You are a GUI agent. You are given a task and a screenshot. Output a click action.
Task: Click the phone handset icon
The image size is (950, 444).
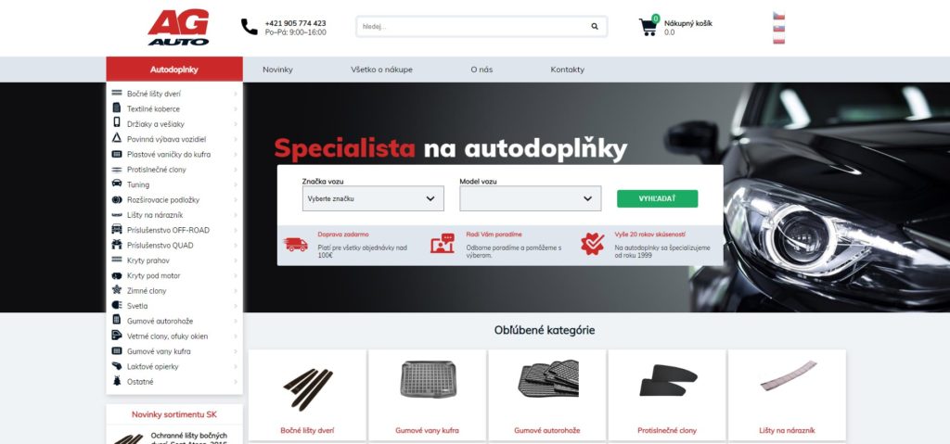[x=249, y=27]
